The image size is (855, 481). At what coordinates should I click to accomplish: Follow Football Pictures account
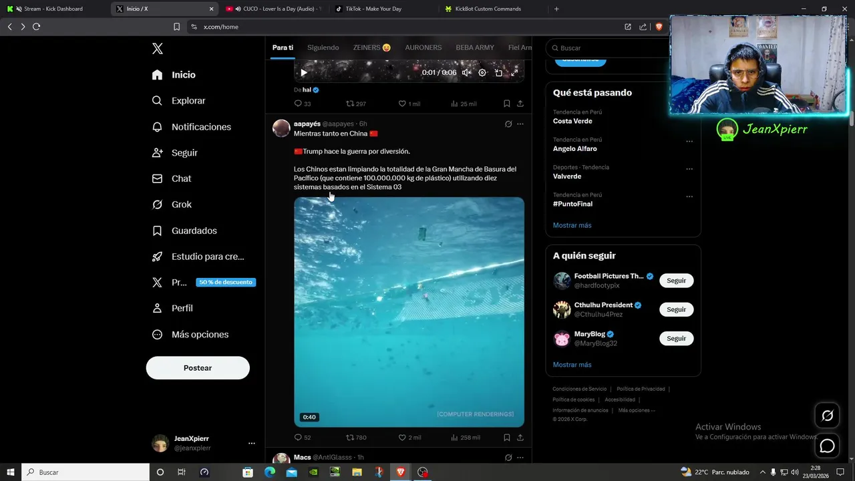pyautogui.click(x=676, y=281)
